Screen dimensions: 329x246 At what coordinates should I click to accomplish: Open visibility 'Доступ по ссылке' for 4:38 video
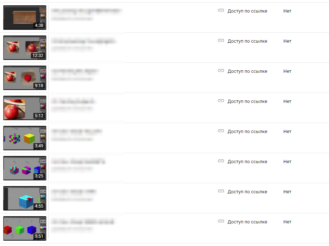[x=248, y=11]
